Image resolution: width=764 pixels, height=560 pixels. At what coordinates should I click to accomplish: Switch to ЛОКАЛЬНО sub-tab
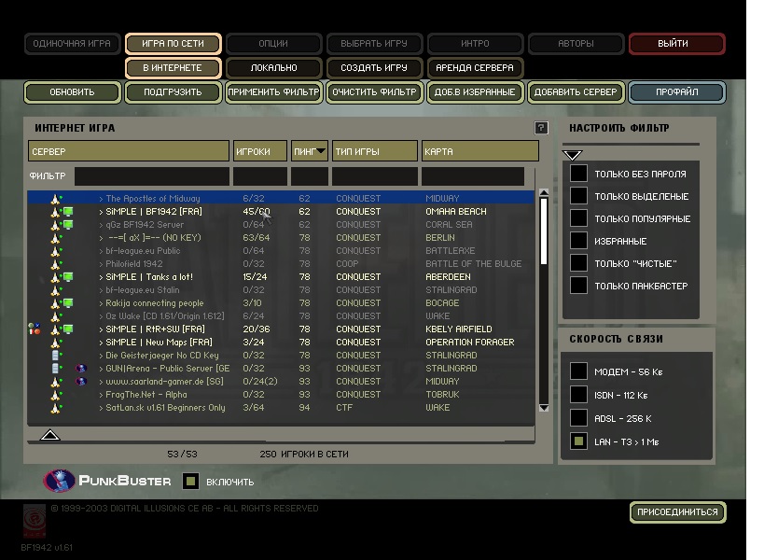point(273,68)
